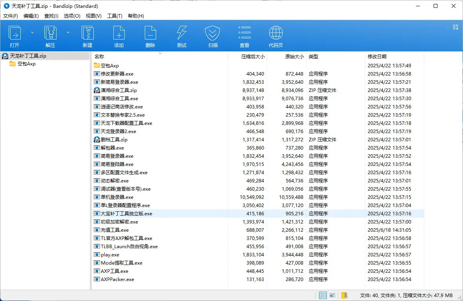Open the dropdown arrow next to 解压
The width and height of the screenshot is (463, 301).
68,32
